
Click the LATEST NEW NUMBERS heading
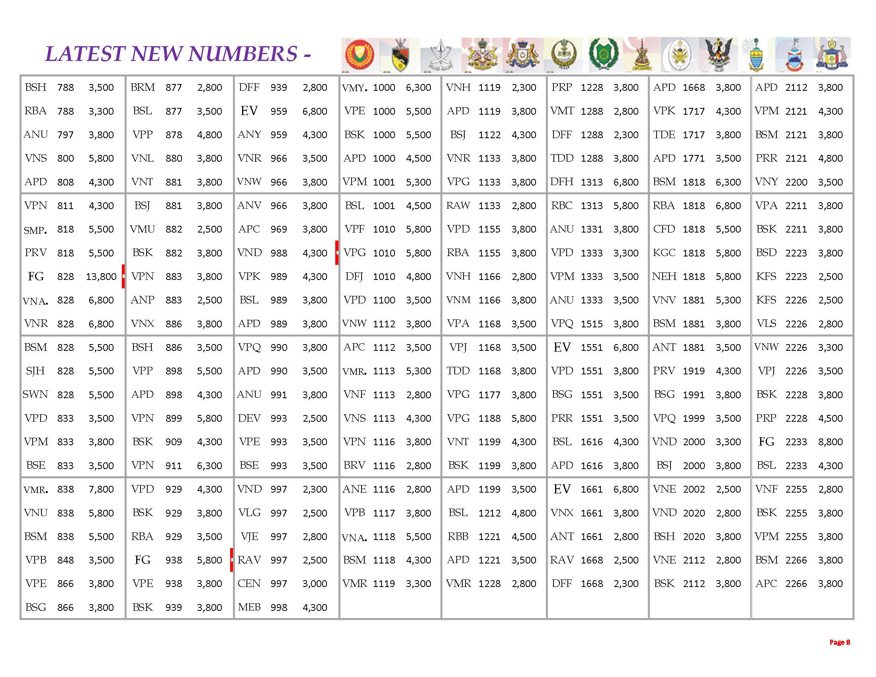[178, 54]
